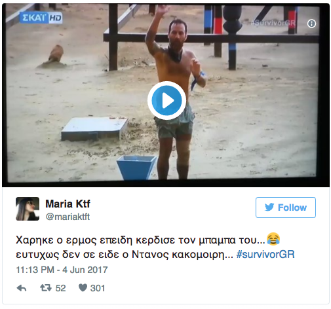Screen dimensions: 331x309
Task: Open Maria Ktf's profile picture
Action: click(x=28, y=209)
